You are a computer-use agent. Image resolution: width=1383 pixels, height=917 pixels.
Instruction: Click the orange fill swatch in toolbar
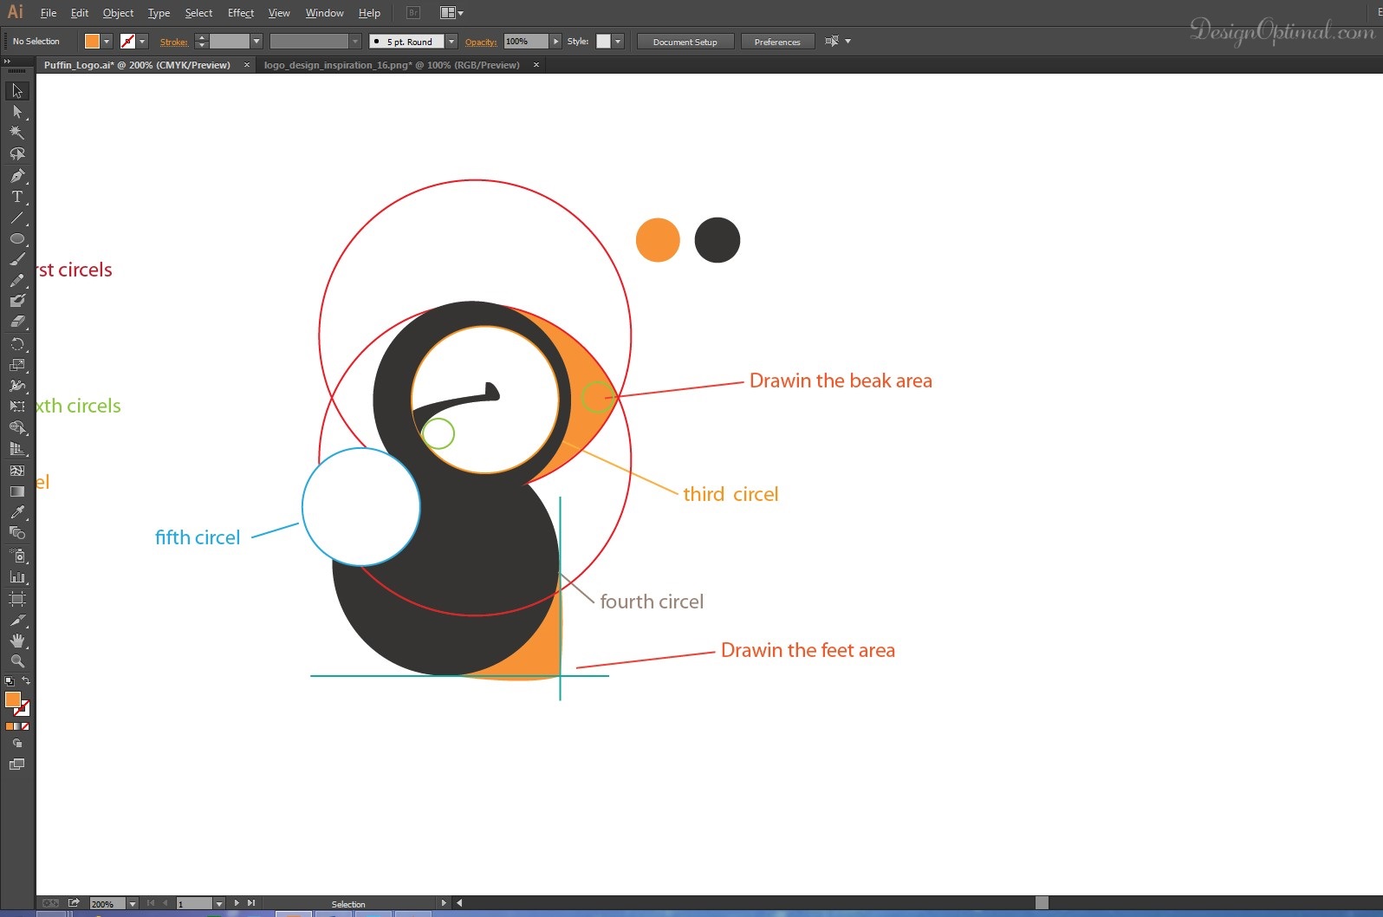12,699
